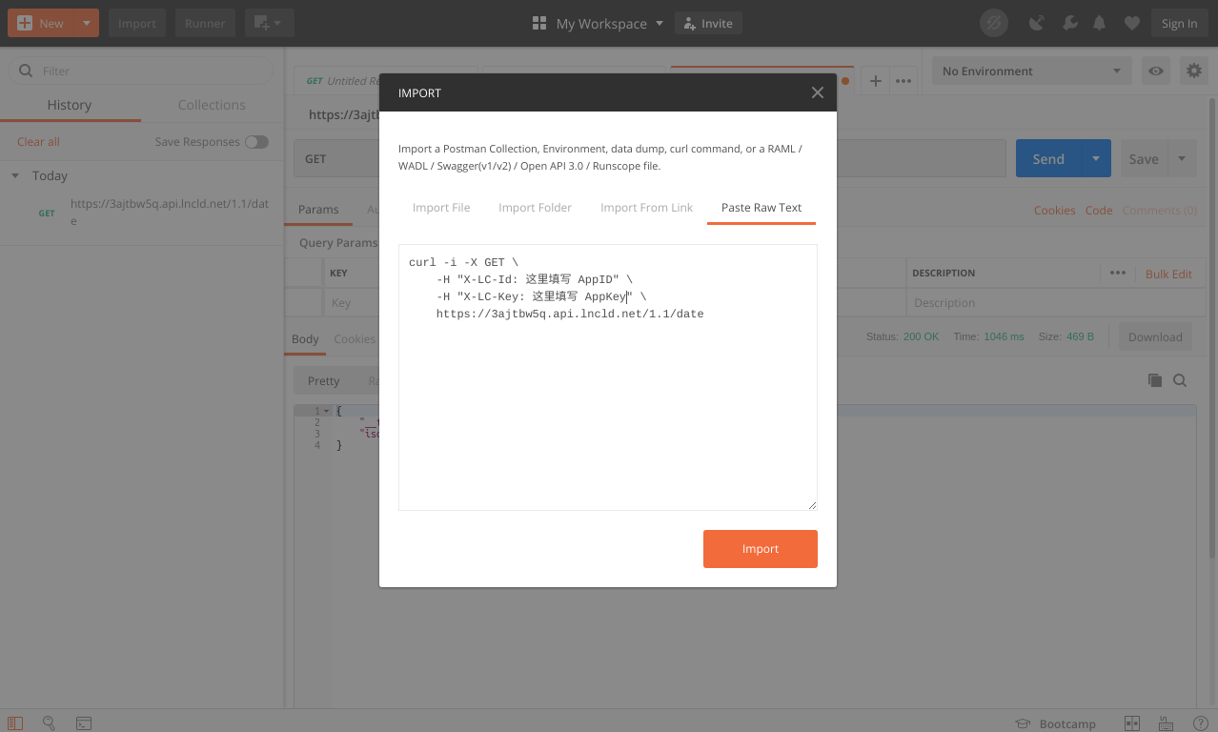
Task: Open GET method dropdown
Action: point(336,159)
